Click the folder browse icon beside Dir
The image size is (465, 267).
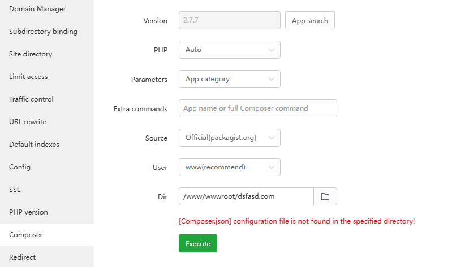tap(325, 196)
